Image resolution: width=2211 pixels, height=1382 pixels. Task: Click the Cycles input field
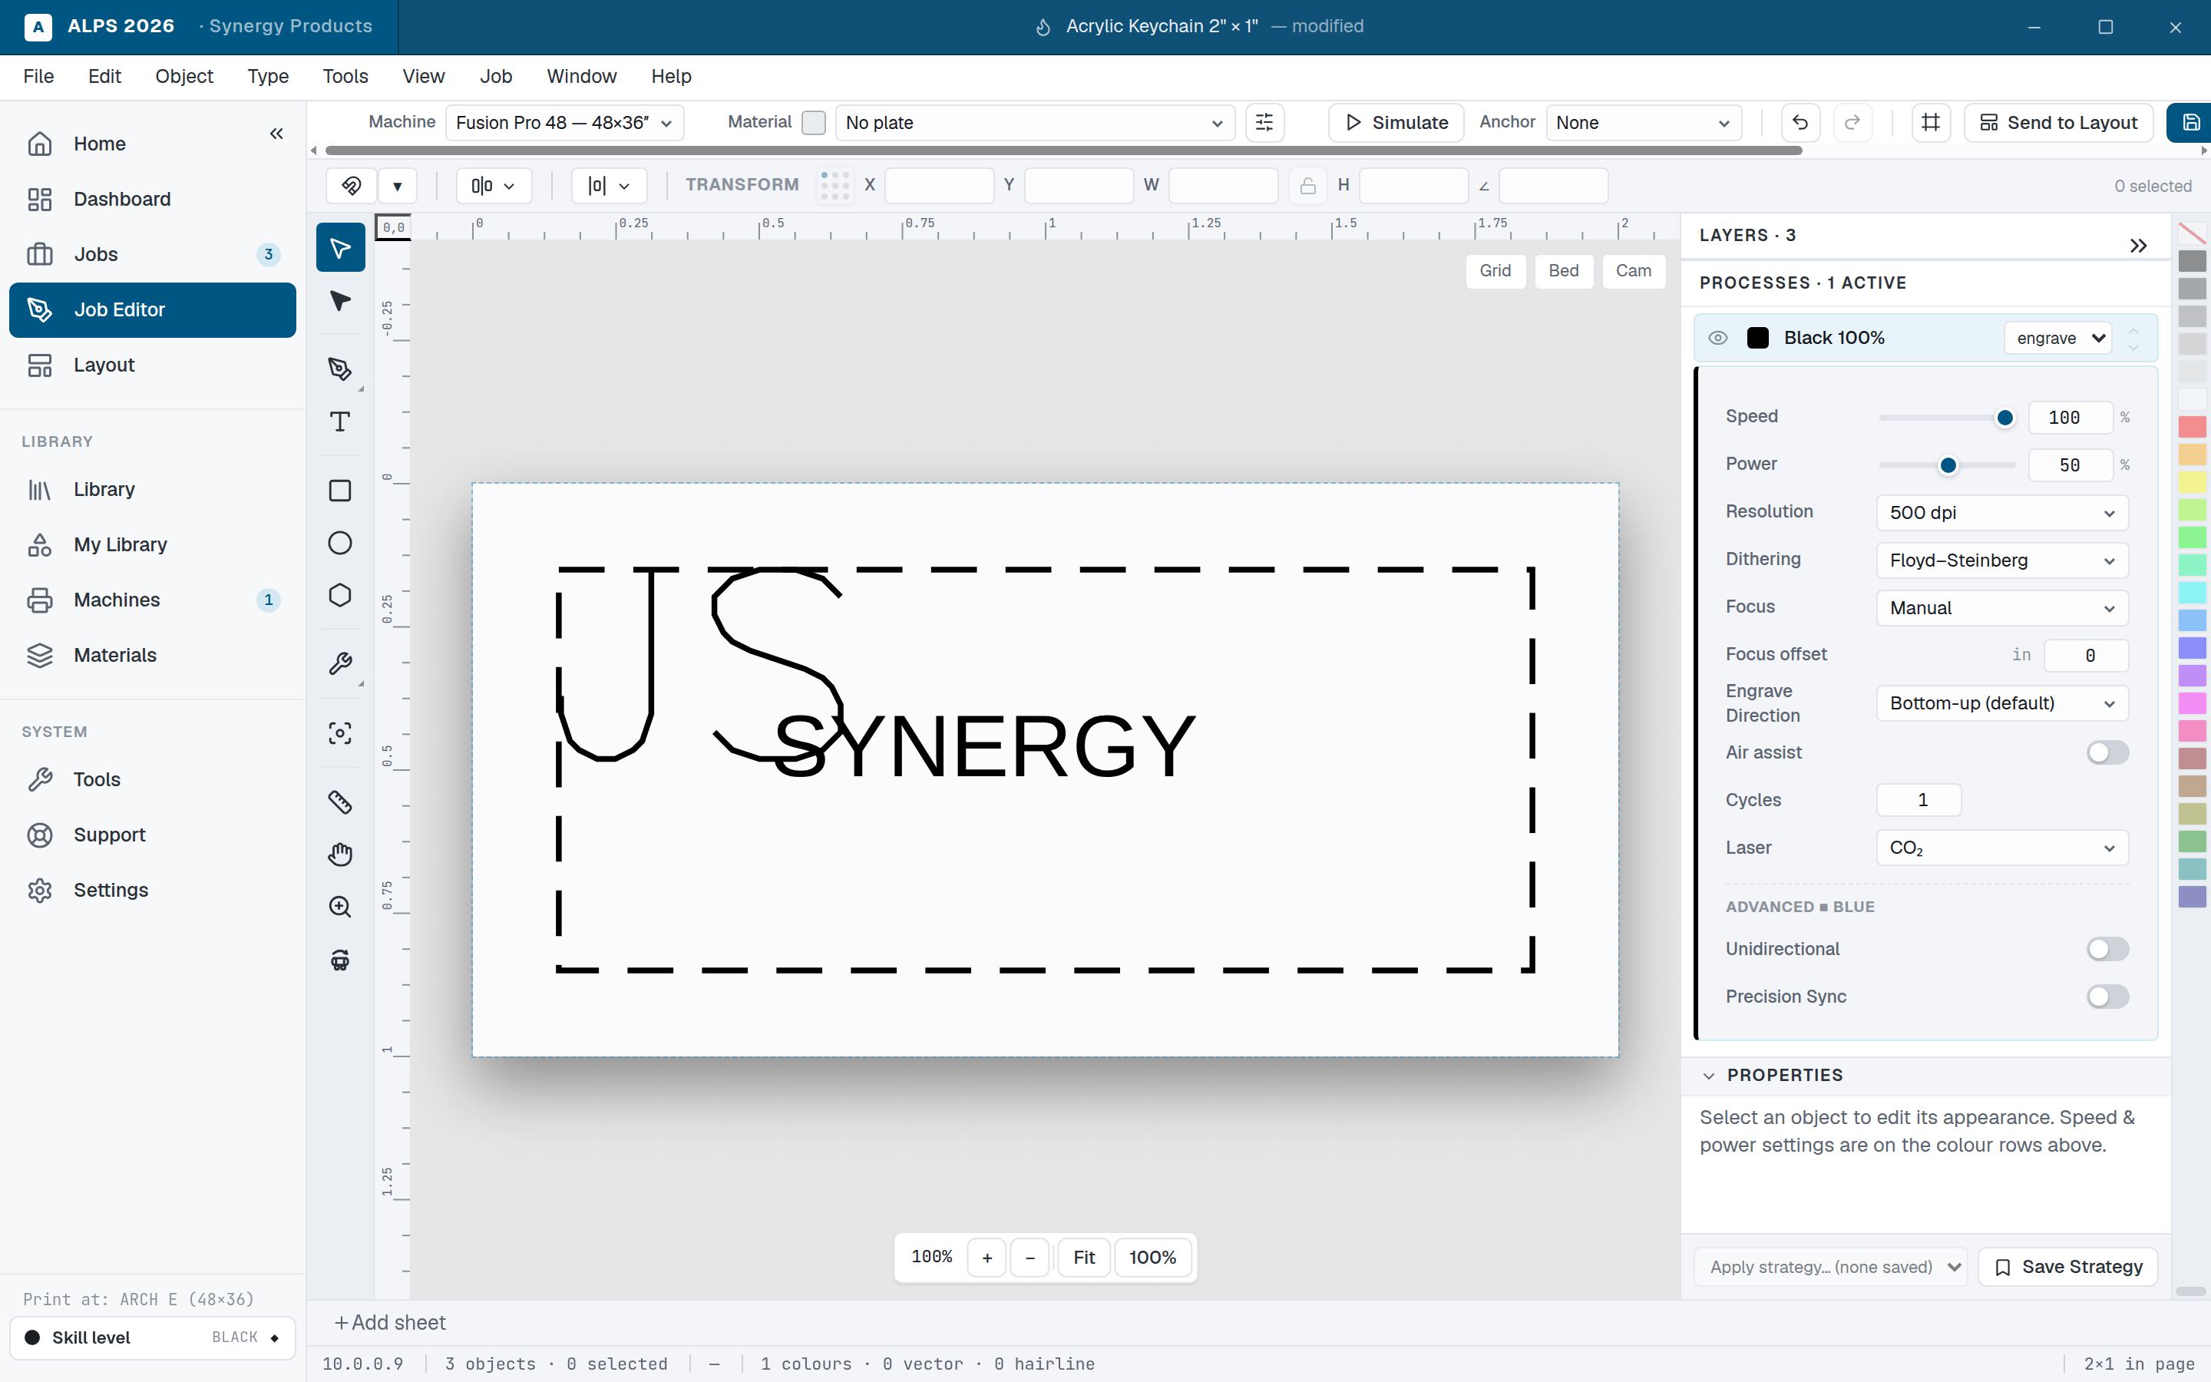click(1919, 800)
